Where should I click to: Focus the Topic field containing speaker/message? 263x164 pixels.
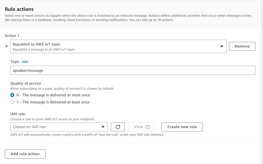[x=133, y=71]
